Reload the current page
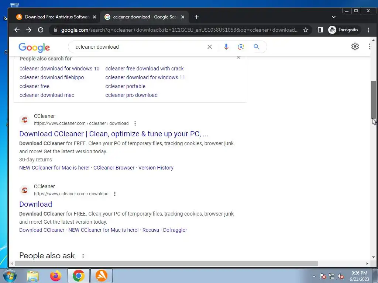378x283 pixels. point(41,30)
